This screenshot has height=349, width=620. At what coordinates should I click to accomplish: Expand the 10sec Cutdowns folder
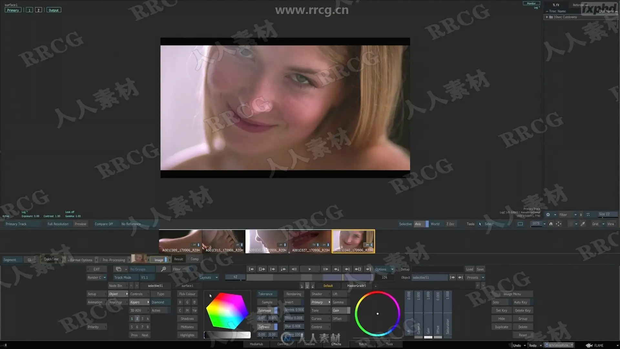pyautogui.click(x=547, y=17)
